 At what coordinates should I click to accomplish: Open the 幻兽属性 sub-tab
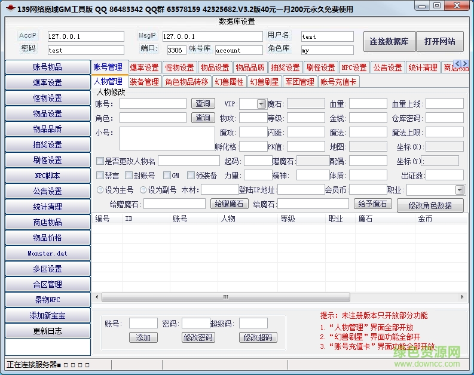click(x=229, y=82)
